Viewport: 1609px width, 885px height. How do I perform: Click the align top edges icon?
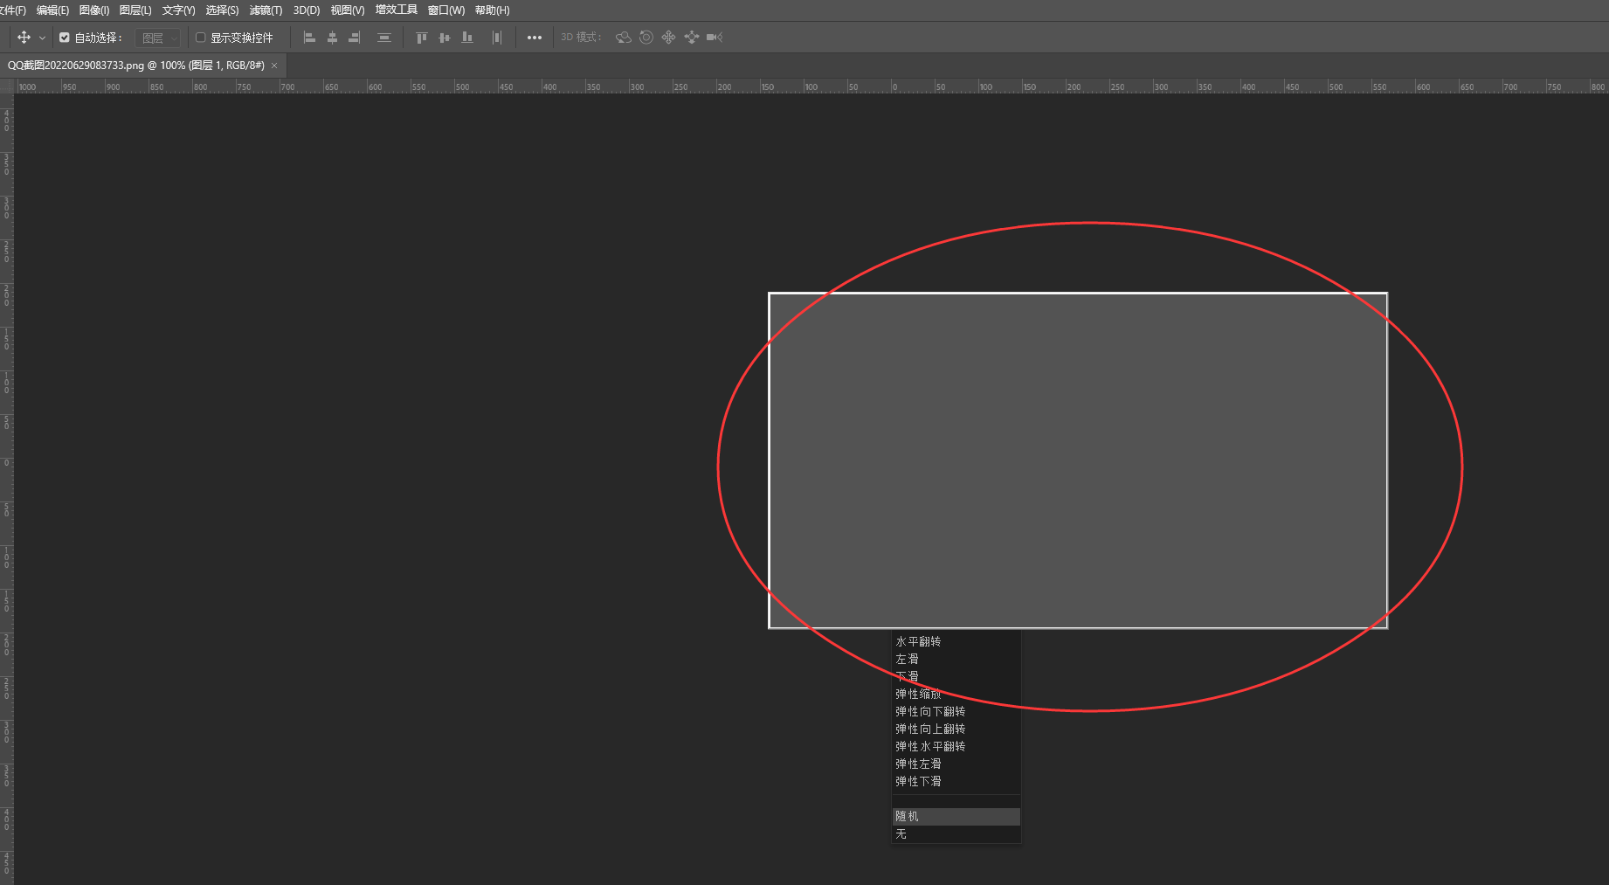[x=422, y=38]
